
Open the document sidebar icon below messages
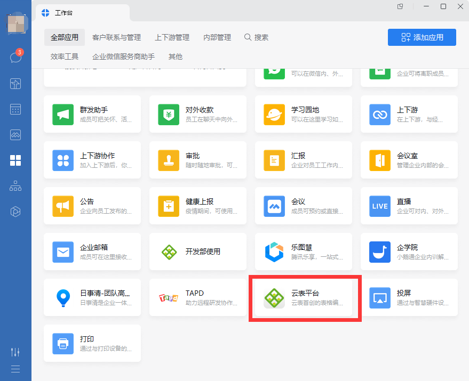[x=15, y=84]
